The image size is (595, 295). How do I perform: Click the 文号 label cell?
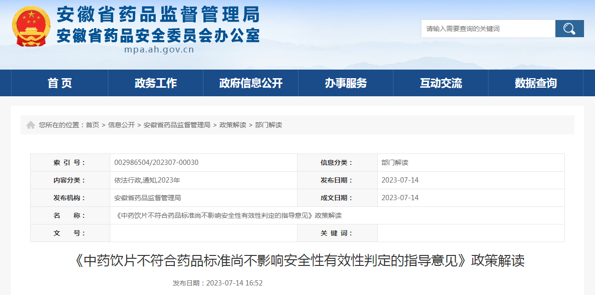(70, 233)
